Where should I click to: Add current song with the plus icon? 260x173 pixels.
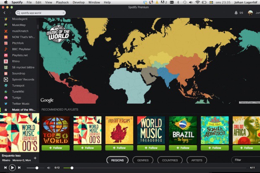(35, 158)
